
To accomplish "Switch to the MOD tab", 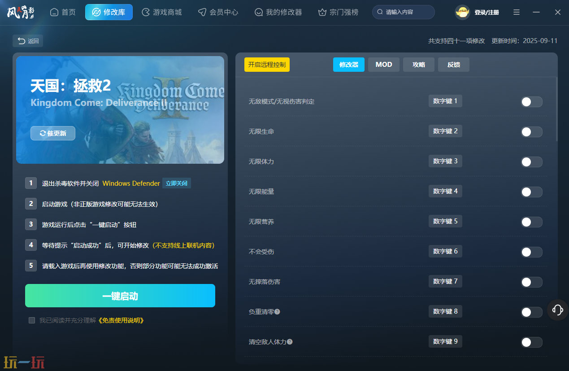I will tap(384, 65).
